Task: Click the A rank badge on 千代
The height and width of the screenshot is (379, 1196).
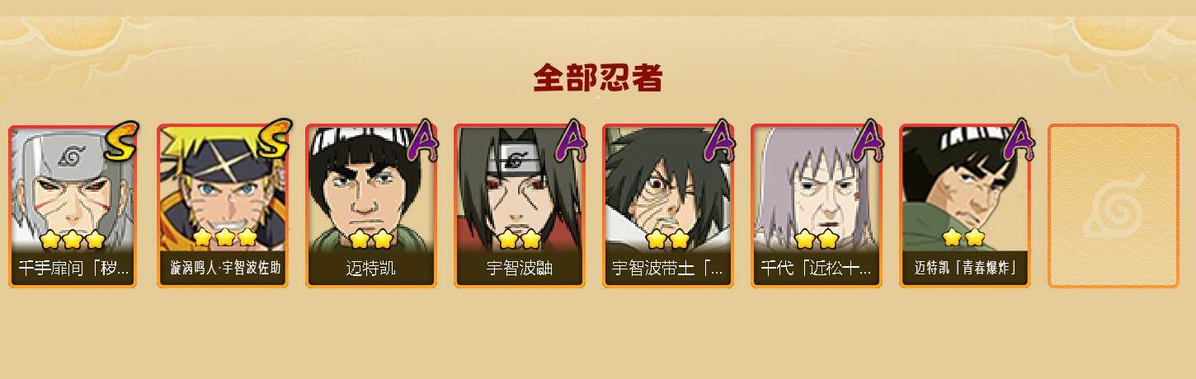Action: tap(868, 140)
